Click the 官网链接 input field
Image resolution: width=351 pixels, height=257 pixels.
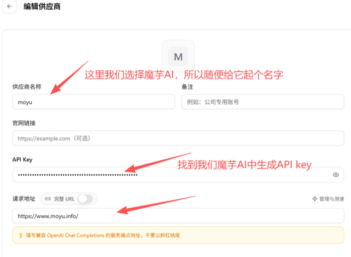tap(178, 138)
